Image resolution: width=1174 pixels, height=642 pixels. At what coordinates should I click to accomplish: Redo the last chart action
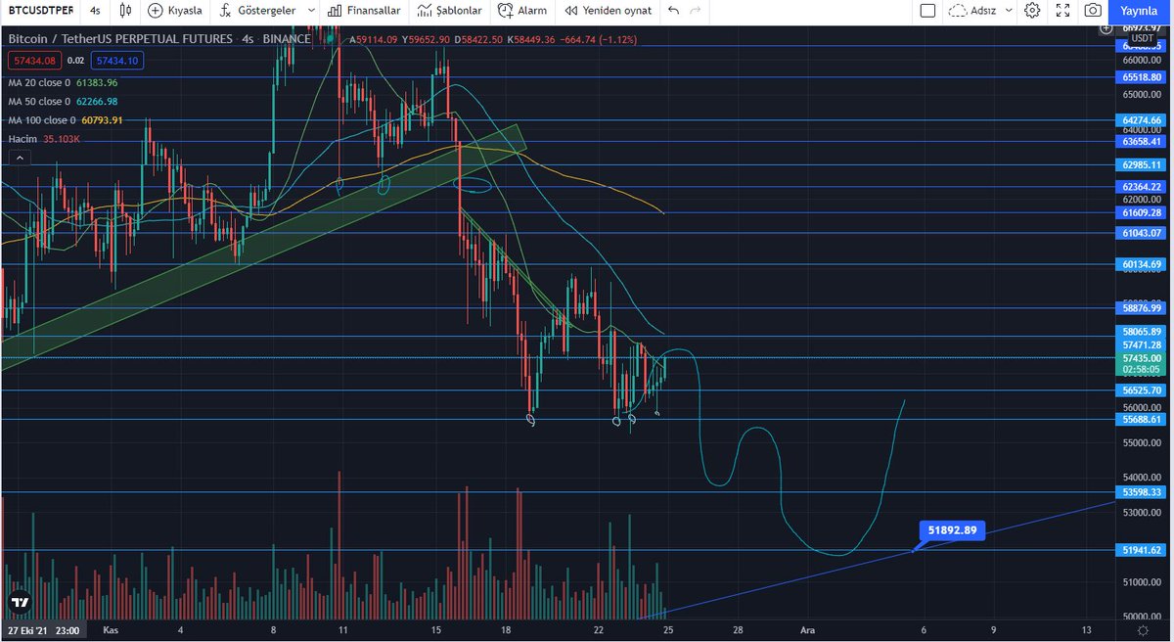(696, 11)
